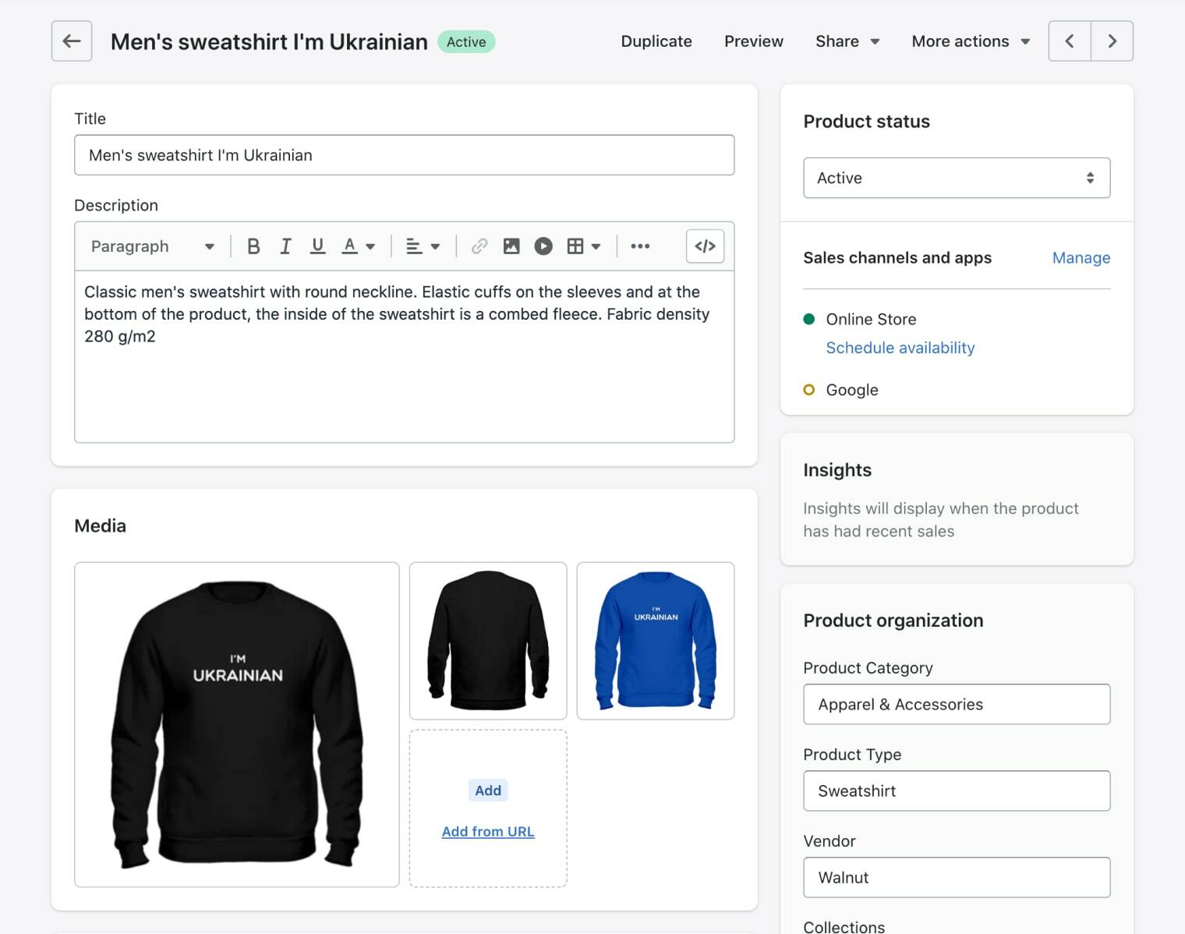Screen dimensions: 1185x934
Task: Insert an image into the description
Action: [x=511, y=246]
